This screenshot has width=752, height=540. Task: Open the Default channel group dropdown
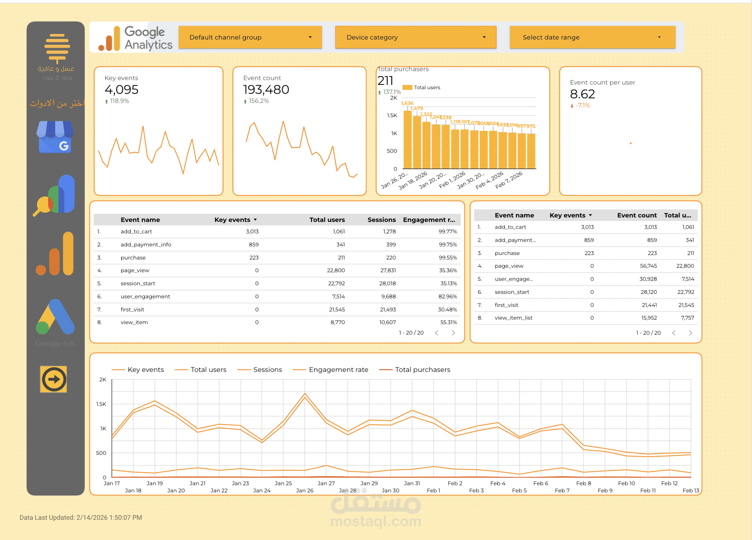(250, 37)
